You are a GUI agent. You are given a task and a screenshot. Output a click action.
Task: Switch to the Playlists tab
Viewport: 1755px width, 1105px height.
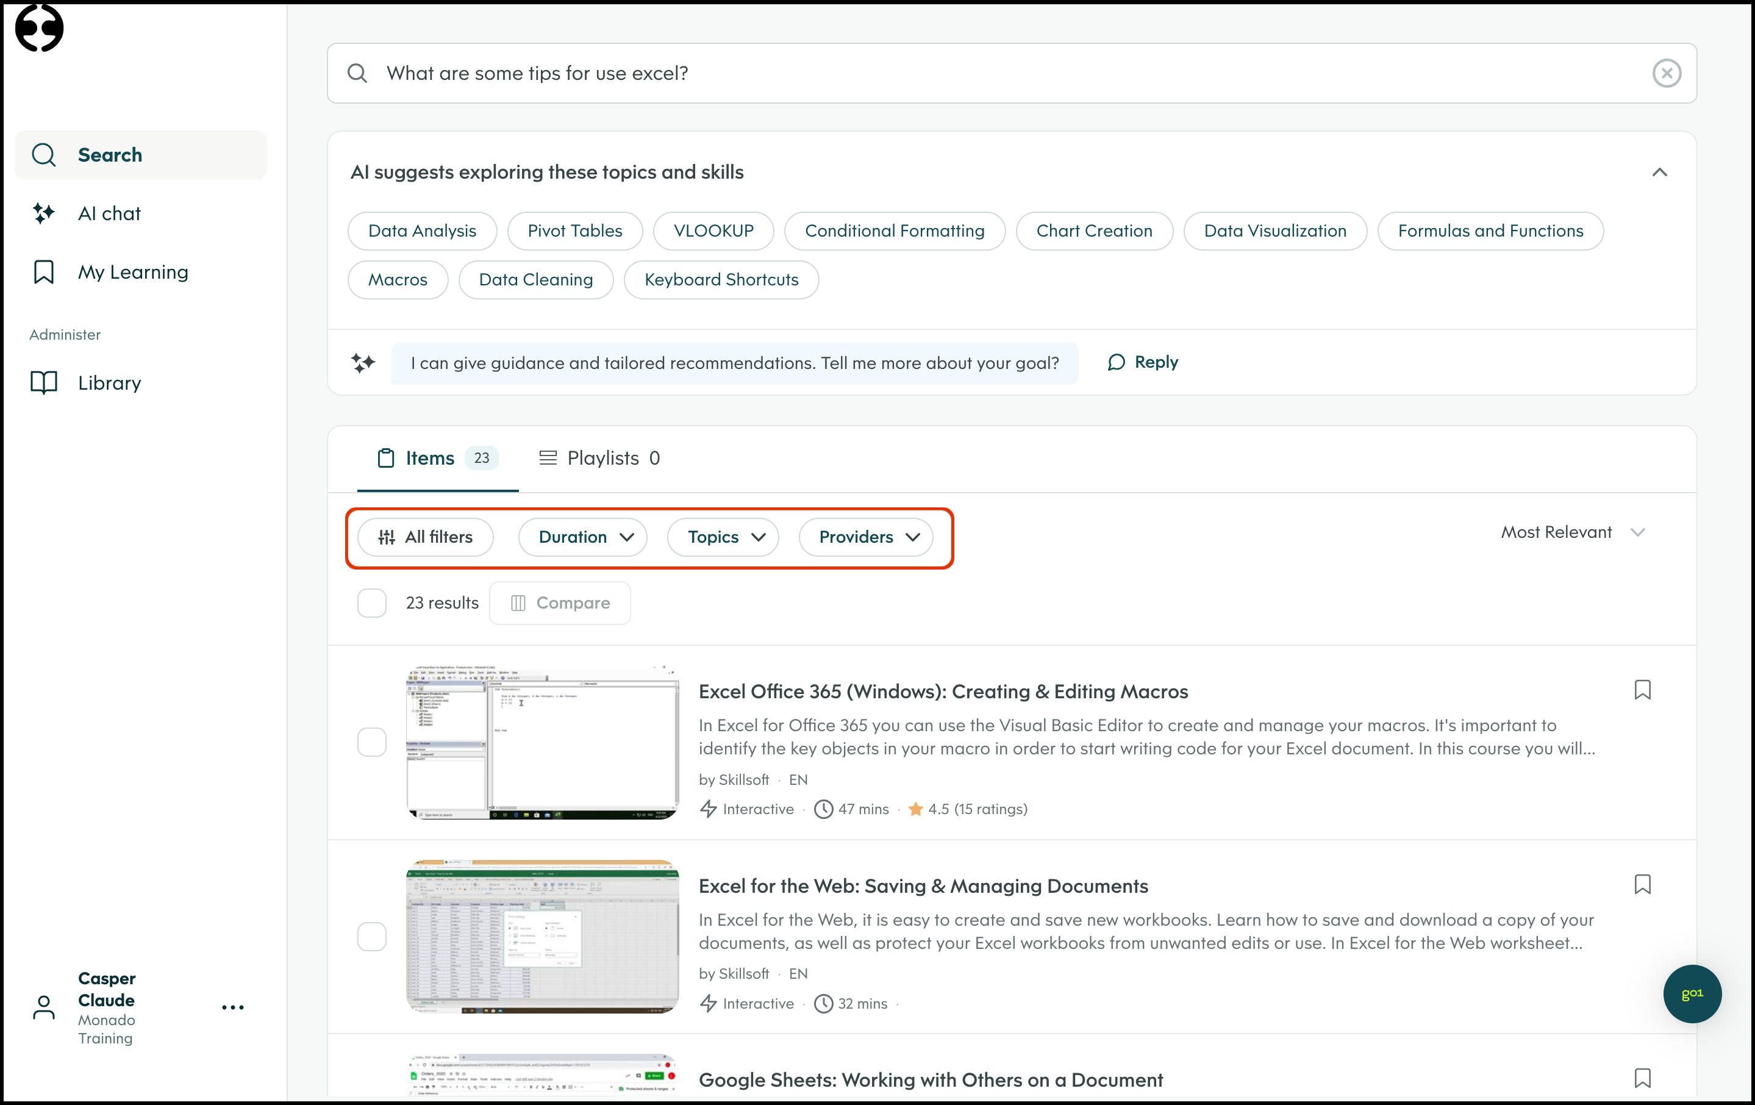click(599, 458)
